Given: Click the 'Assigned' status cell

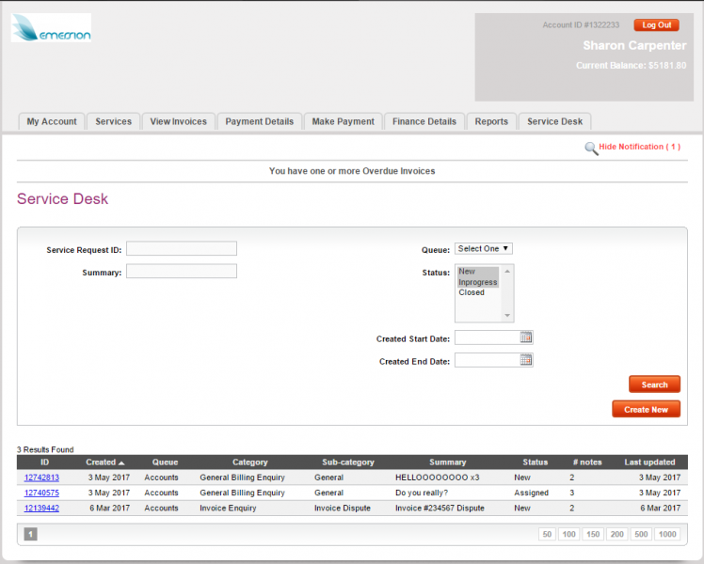Looking at the screenshot, I should pos(531,493).
